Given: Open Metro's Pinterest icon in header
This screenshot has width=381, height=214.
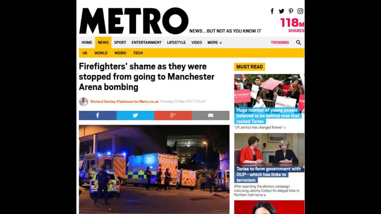Looking at the screenshot, I should coord(291,11).
